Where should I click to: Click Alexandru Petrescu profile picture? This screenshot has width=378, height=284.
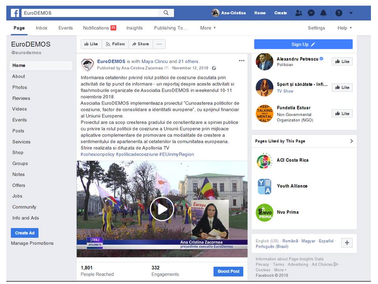[265, 62]
